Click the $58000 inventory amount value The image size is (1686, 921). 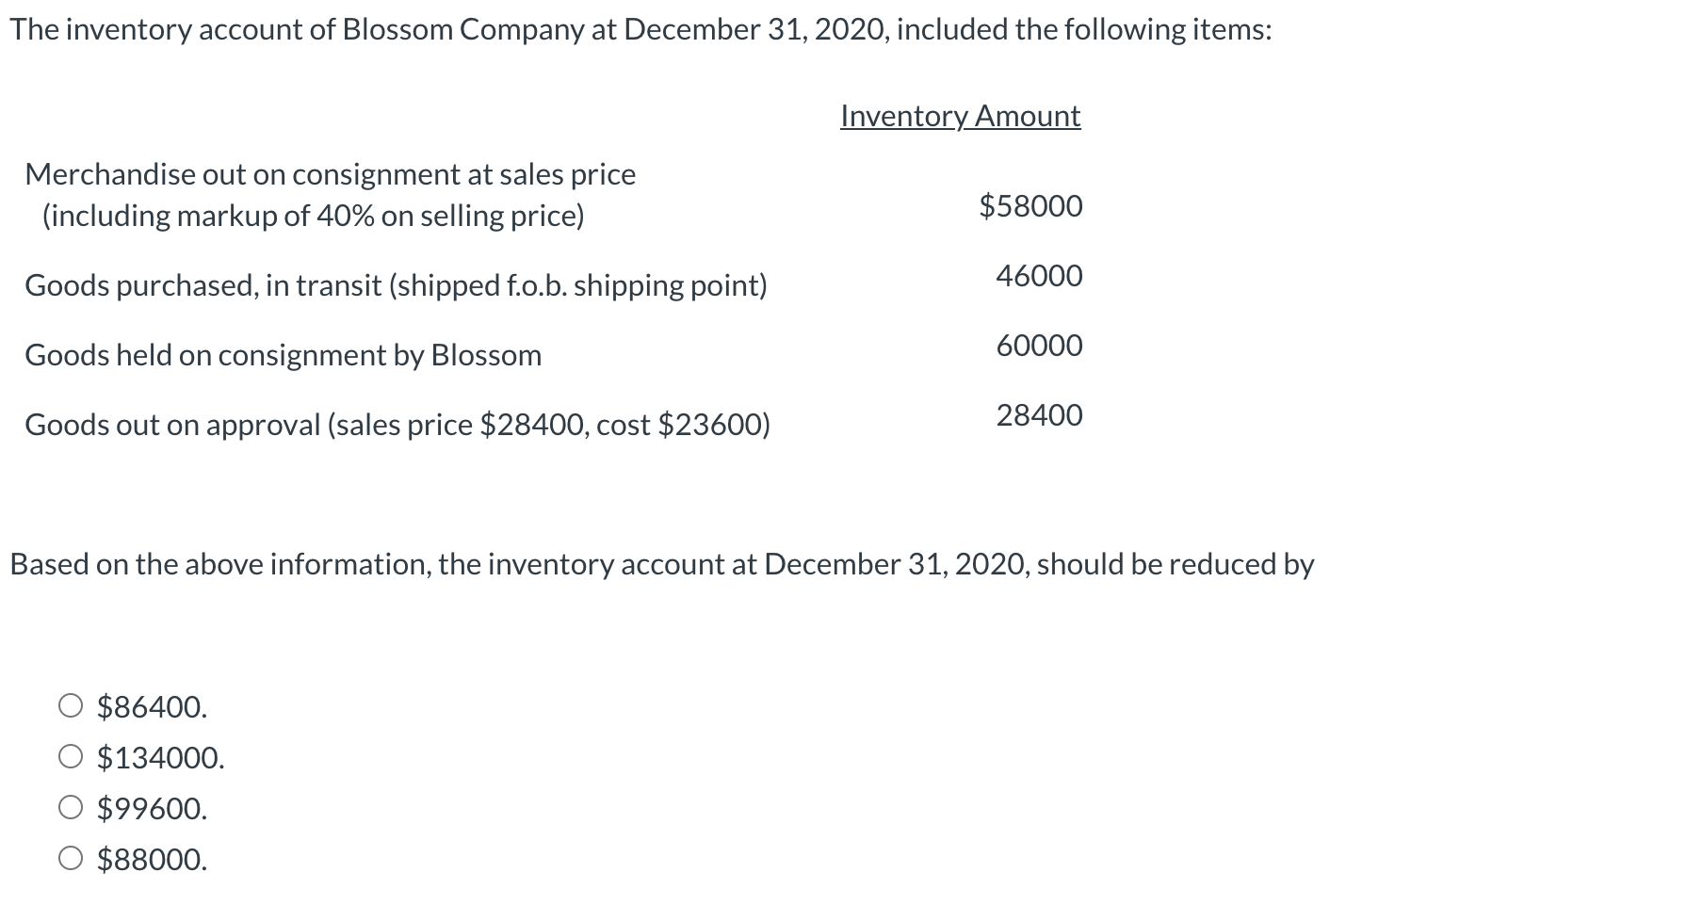point(1030,205)
